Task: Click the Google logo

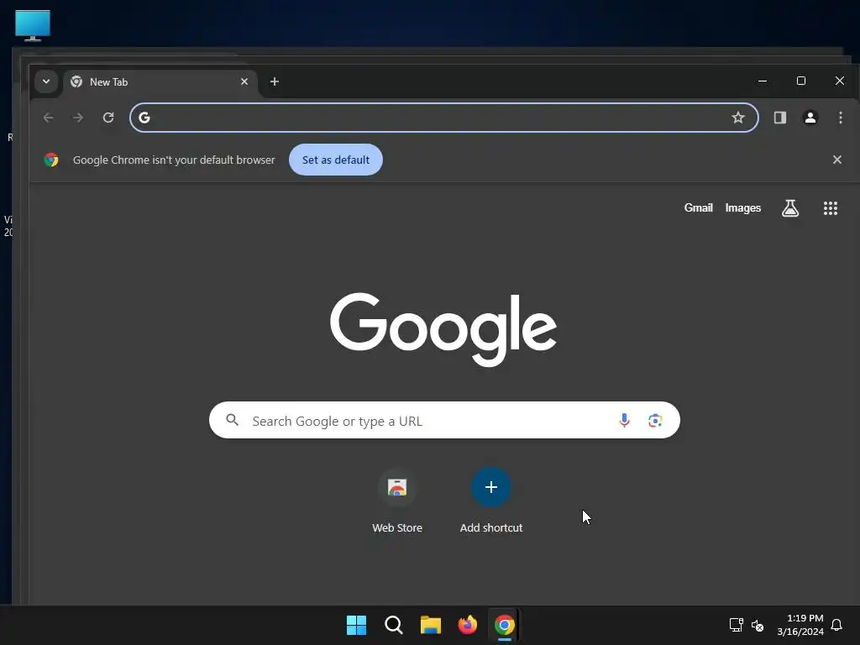Action: (x=443, y=329)
